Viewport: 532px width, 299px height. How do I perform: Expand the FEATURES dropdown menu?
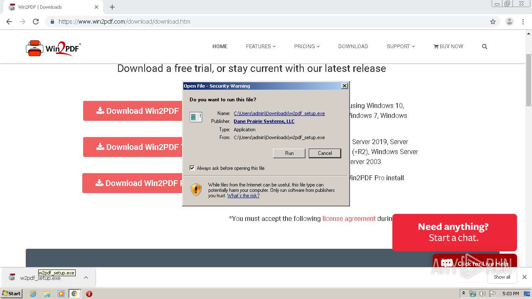(x=261, y=47)
